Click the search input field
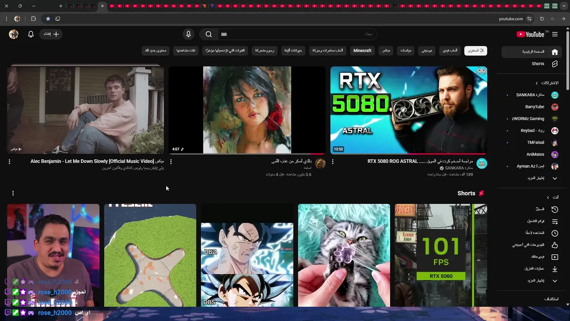 tap(297, 34)
